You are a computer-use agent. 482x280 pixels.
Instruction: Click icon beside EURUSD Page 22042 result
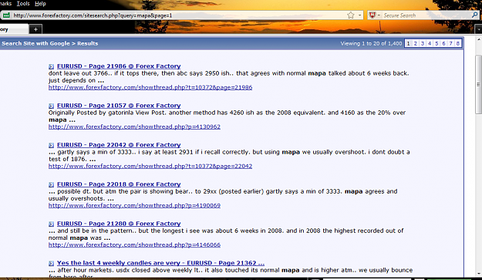click(x=51, y=145)
